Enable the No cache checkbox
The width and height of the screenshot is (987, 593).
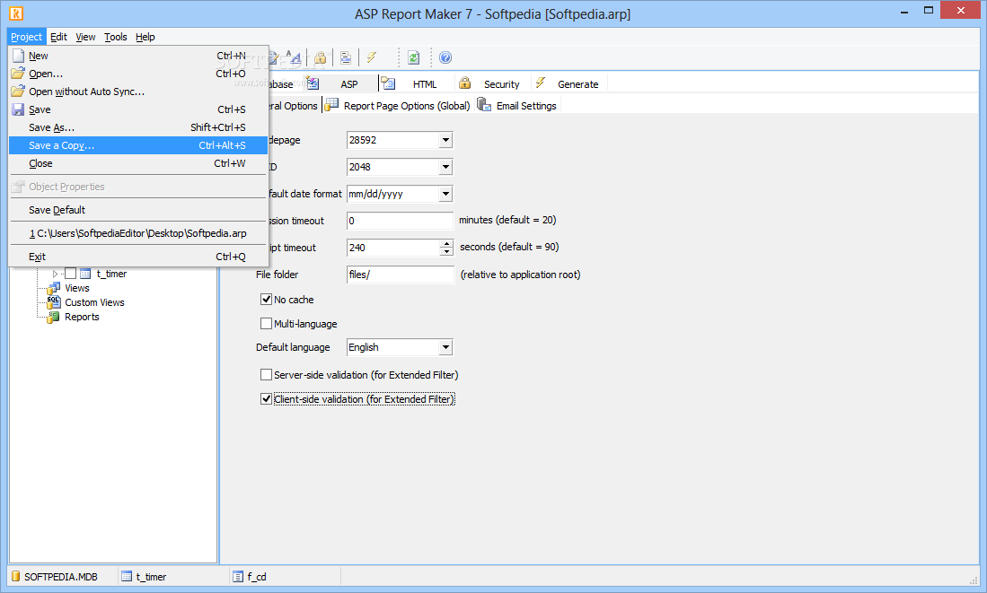(266, 300)
